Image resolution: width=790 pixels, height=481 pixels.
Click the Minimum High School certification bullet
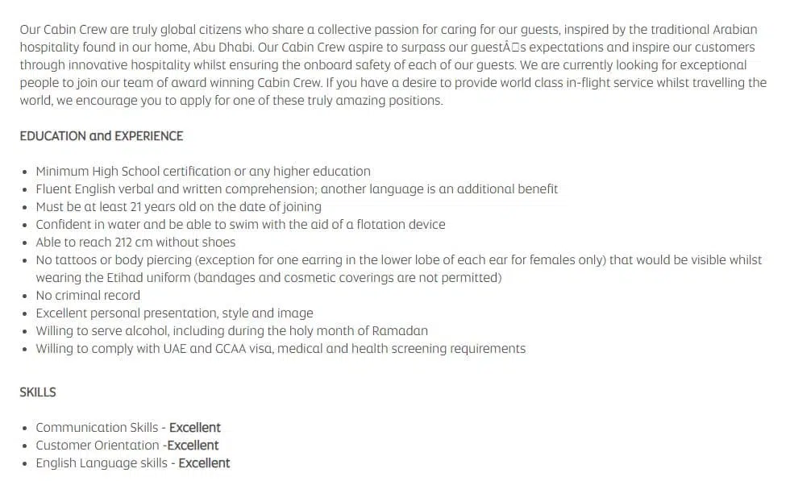point(203,172)
